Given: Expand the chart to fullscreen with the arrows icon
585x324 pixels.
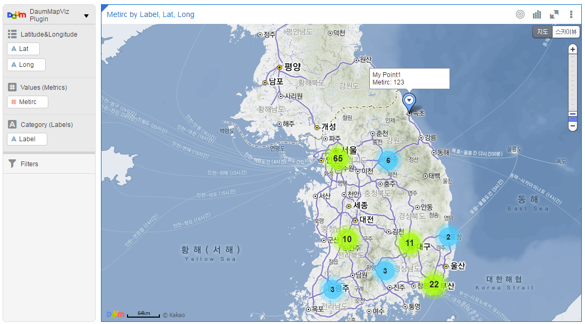Looking at the screenshot, I should pyautogui.click(x=554, y=14).
